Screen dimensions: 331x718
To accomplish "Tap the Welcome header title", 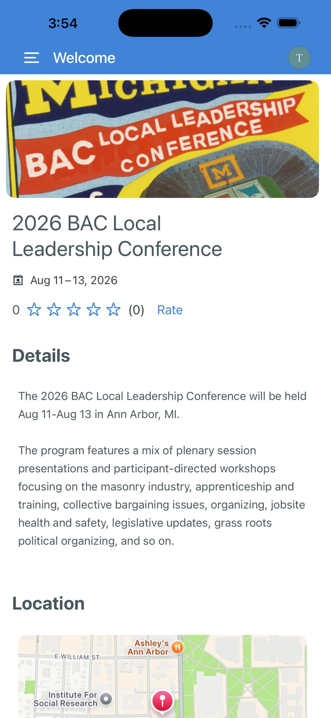I will pyautogui.click(x=84, y=58).
